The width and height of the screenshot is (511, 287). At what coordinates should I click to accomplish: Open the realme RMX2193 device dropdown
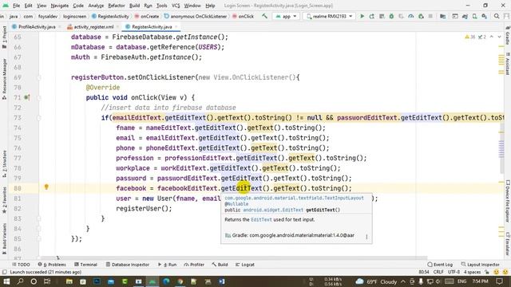(330, 16)
